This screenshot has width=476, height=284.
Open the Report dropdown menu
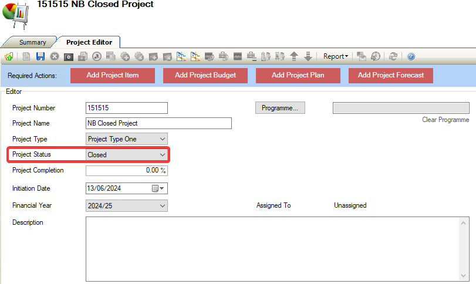pyautogui.click(x=335, y=57)
